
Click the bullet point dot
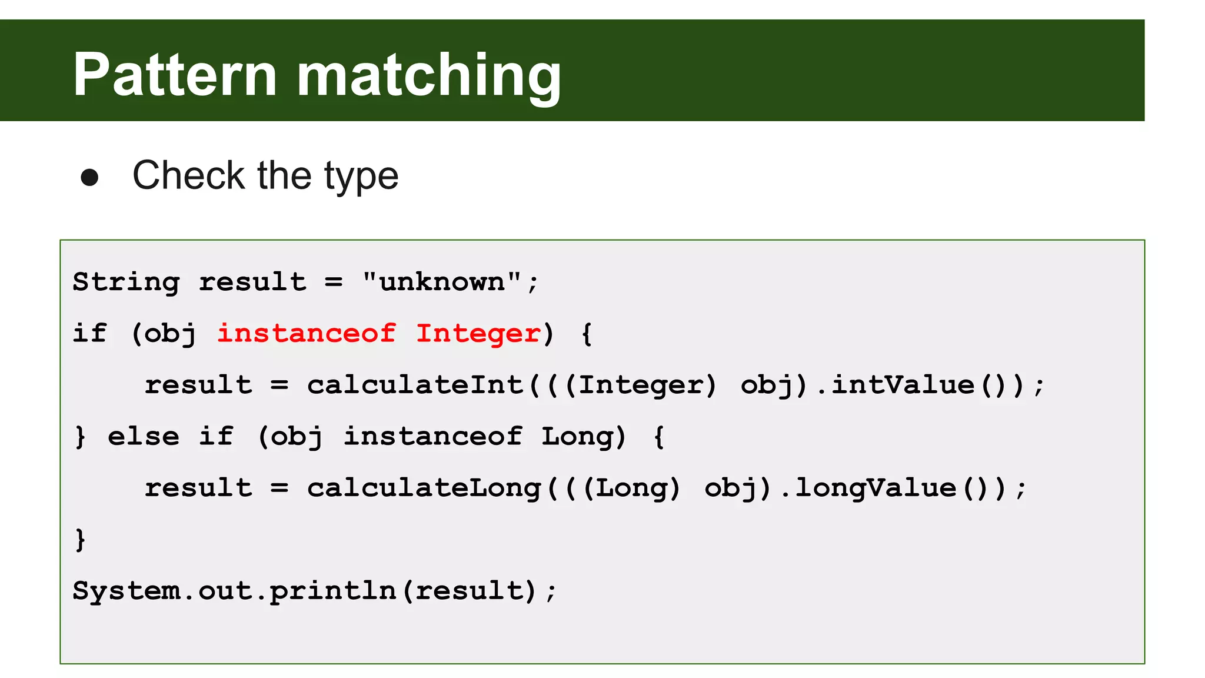pos(89,178)
